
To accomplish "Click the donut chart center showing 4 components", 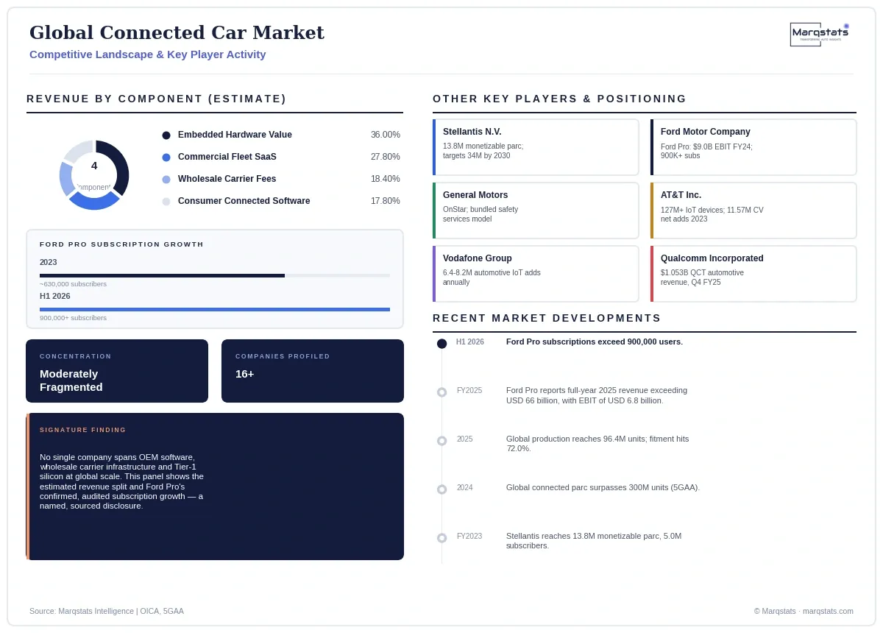I will pos(94,175).
